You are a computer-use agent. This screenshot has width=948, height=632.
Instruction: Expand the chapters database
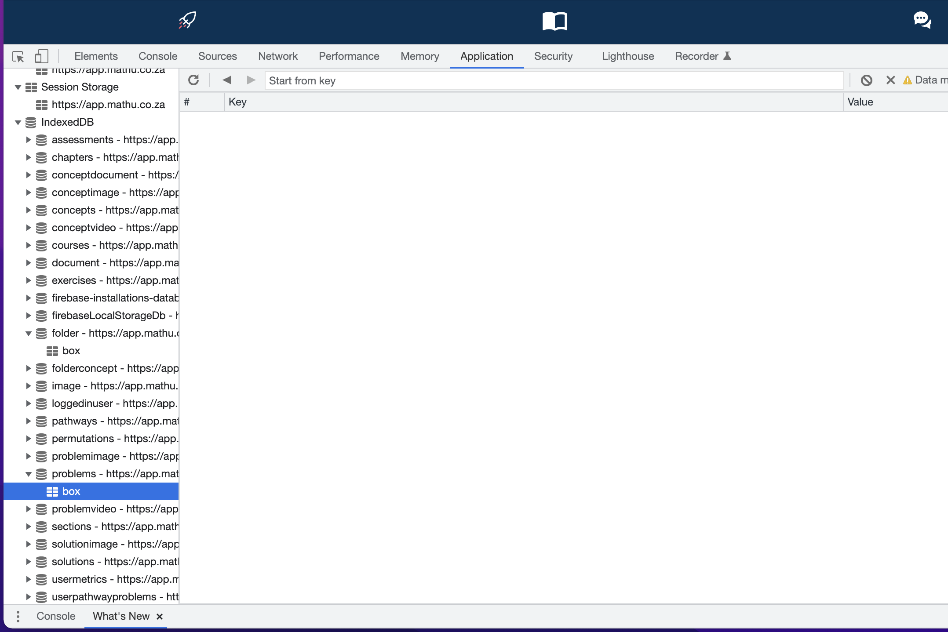pyautogui.click(x=29, y=157)
